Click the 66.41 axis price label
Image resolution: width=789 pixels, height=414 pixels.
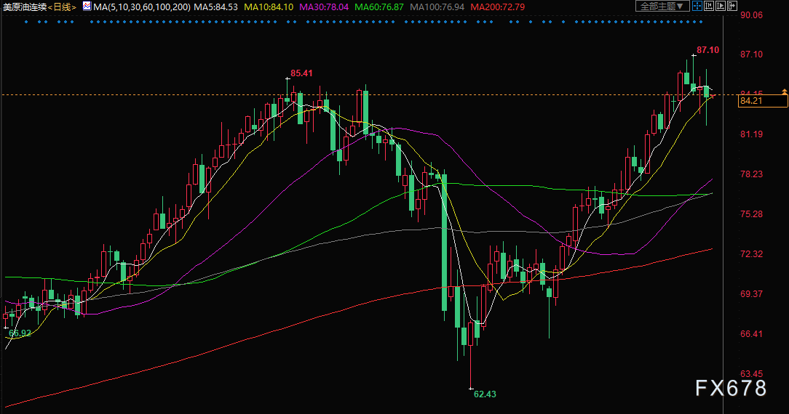751,333
